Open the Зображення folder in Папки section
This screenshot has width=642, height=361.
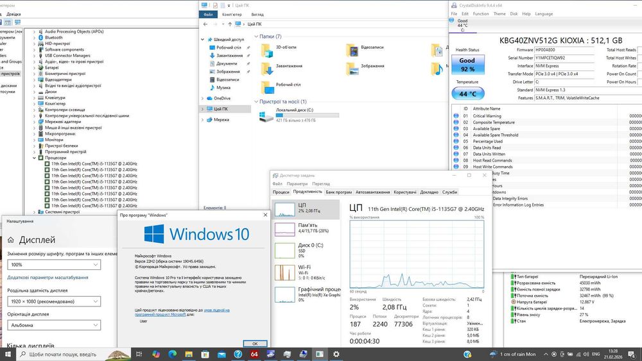pos(352,69)
